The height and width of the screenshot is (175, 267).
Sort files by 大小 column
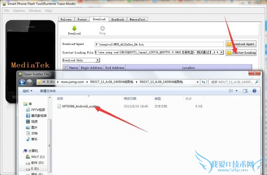pos(188,99)
